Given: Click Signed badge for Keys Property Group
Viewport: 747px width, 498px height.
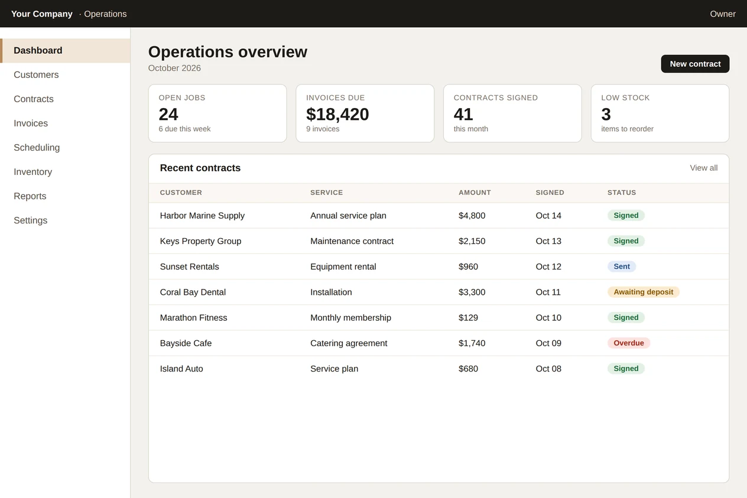Looking at the screenshot, I should (626, 241).
